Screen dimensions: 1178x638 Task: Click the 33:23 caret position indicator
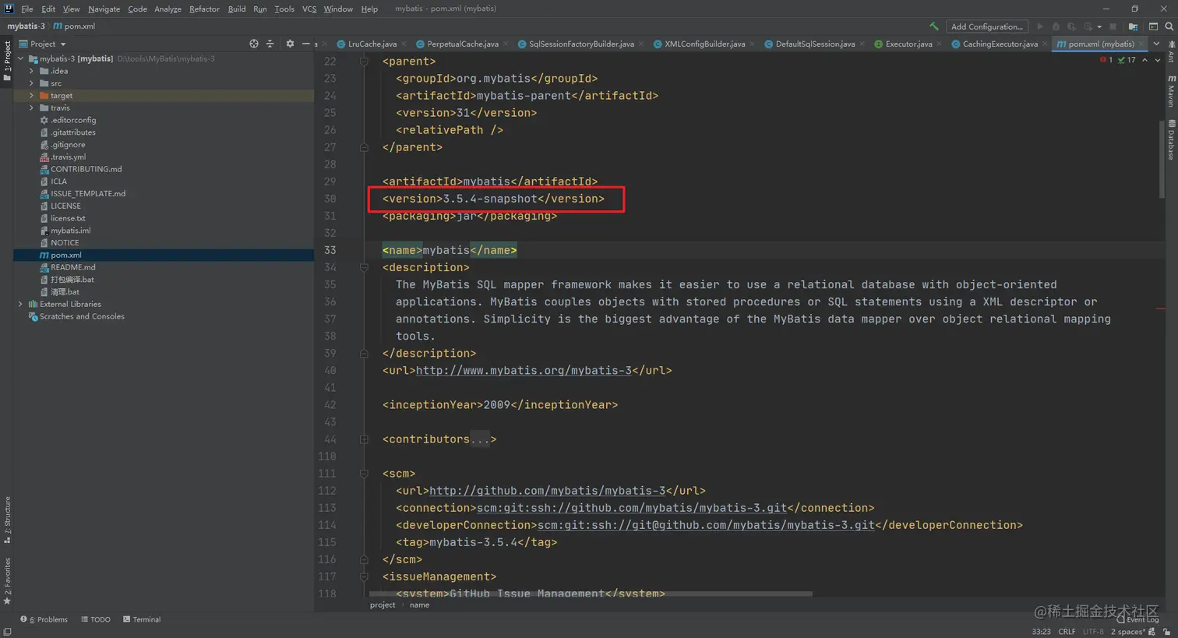1041,632
